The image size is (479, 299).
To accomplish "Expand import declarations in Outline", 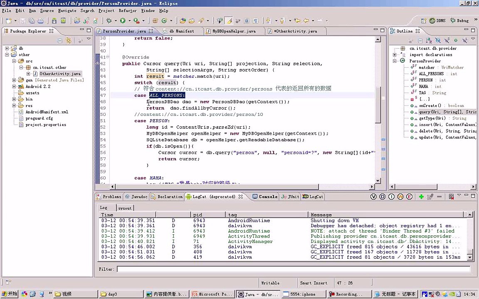I will click(395, 55).
